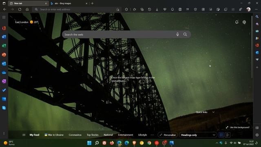Open the Top Stories feed tab

tap(93, 135)
